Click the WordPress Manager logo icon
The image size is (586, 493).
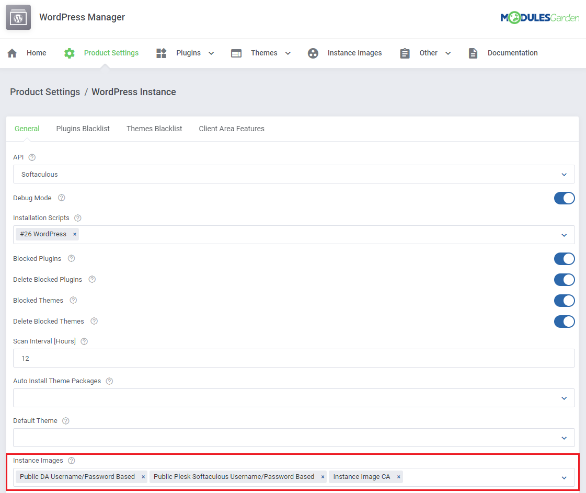[x=18, y=17]
